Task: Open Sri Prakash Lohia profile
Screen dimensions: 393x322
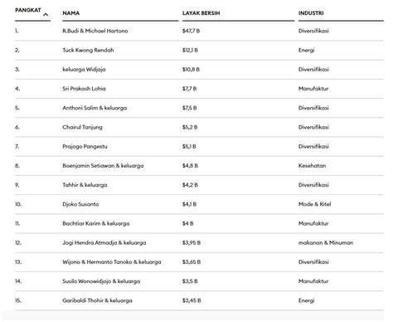Action: [x=84, y=89]
